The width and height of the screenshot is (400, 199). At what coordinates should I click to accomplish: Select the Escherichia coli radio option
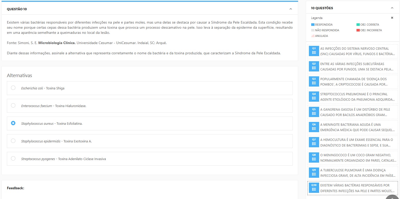click(13, 88)
